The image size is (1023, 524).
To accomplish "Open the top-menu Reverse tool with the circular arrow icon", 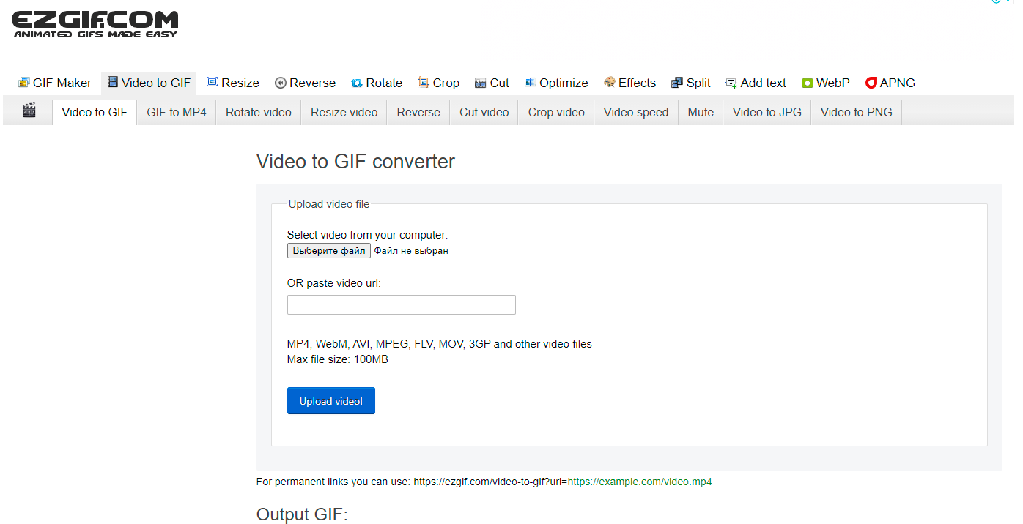I will coord(305,83).
